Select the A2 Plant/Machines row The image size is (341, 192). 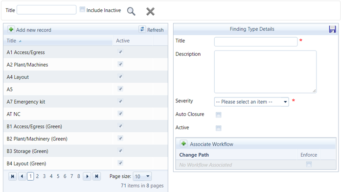click(x=86, y=65)
